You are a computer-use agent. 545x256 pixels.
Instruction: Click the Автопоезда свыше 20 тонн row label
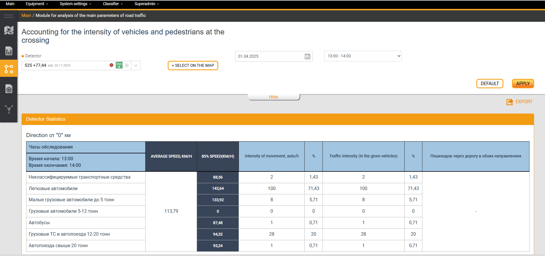58,246
